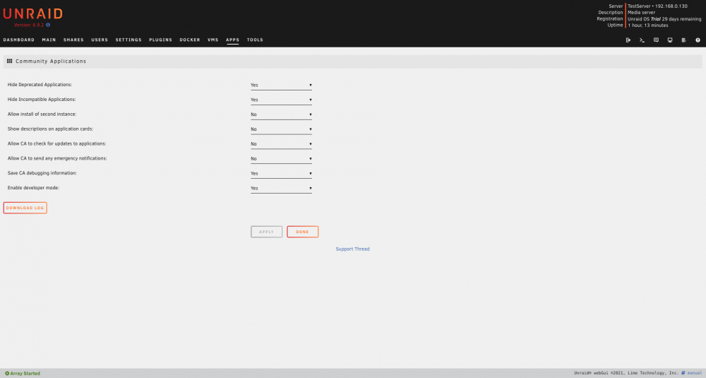Toggle the help question-mark icon

click(x=698, y=40)
